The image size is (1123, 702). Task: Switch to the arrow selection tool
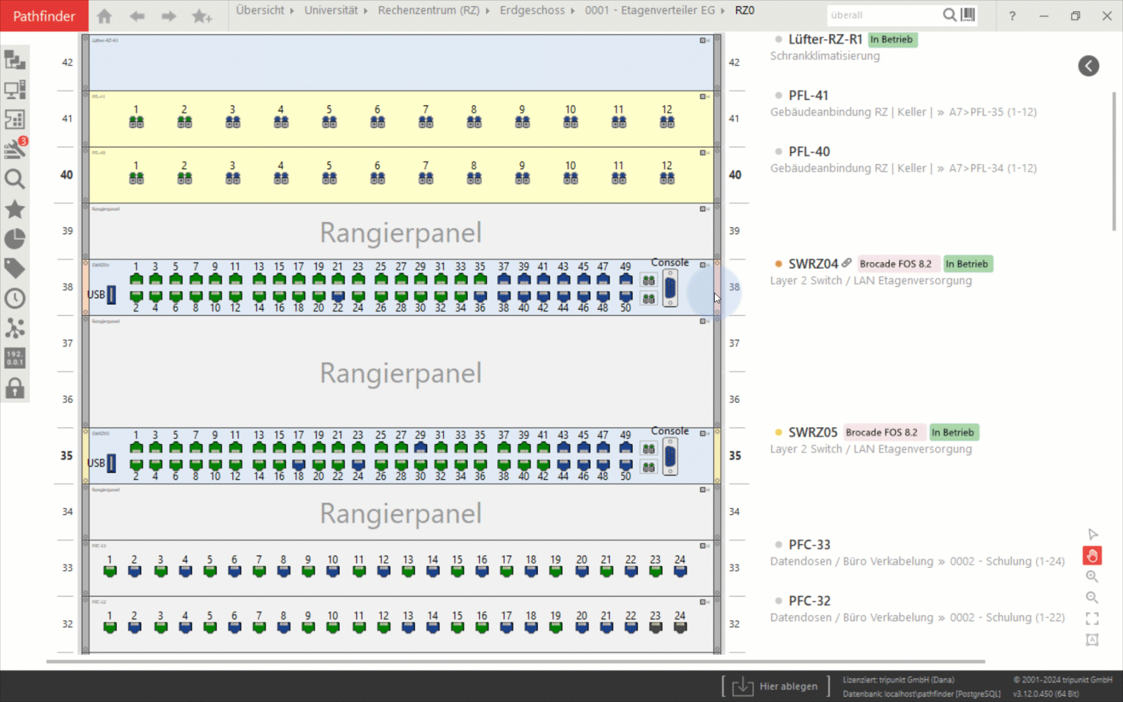click(x=1092, y=534)
